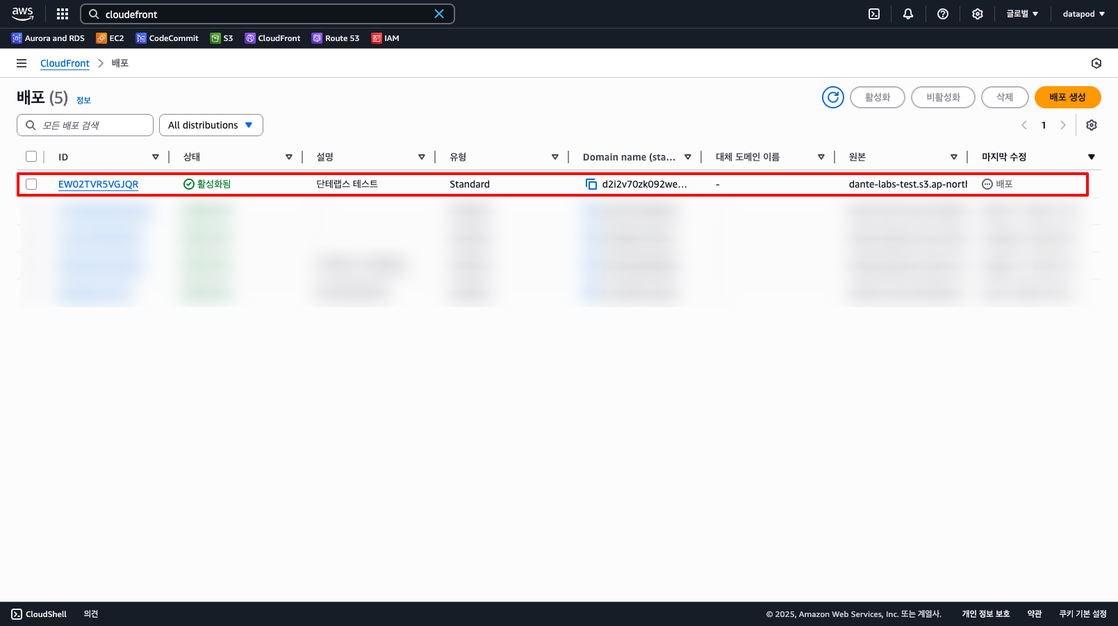Open 쿠키 기본 설정 footer link
This screenshot has width=1118, height=626.
[x=1083, y=614]
